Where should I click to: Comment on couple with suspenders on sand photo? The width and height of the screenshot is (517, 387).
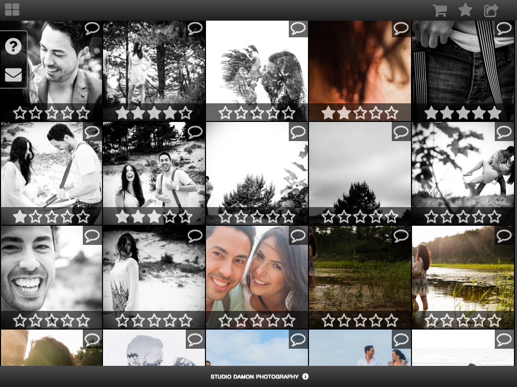[x=92, y=132]
